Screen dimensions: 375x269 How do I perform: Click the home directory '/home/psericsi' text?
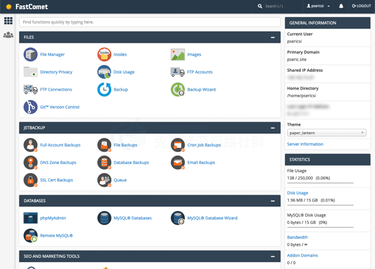pos(301,96)
